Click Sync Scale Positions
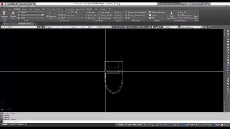 click(185, 18)
